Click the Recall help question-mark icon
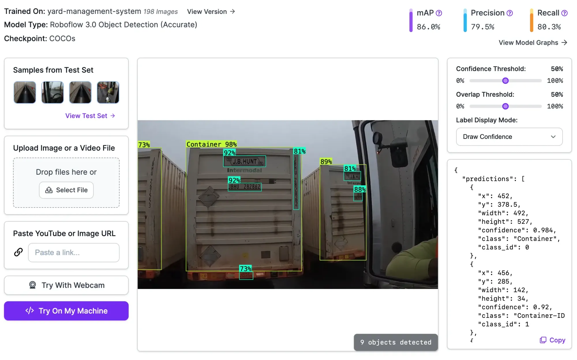The height and width of the screenshot is (360, 577). pos(565,13)
